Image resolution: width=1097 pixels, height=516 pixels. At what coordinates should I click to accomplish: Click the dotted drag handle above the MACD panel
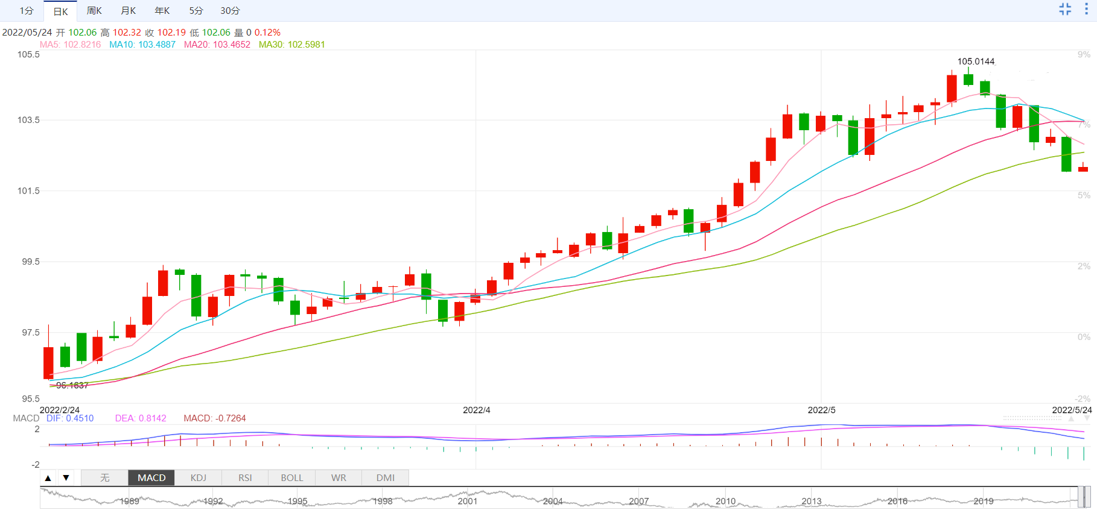click(x=1032, y=418)
